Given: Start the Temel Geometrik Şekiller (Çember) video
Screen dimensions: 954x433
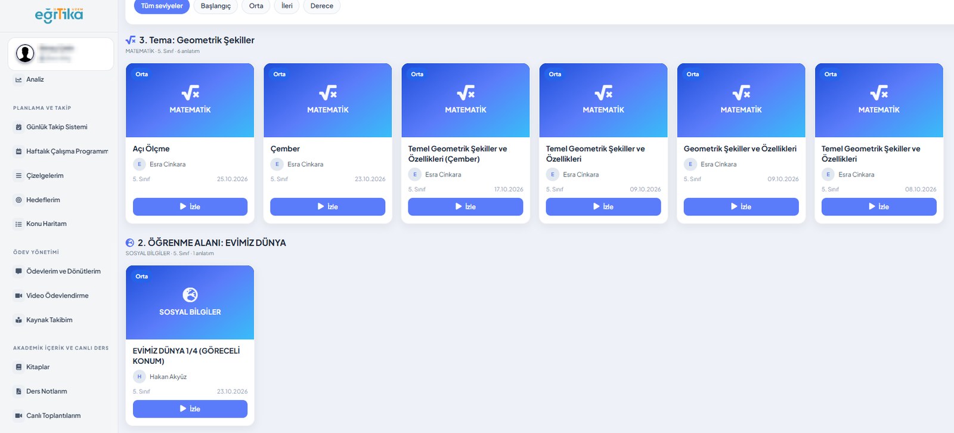Looking at the screenshot, I should coord(466,207).
